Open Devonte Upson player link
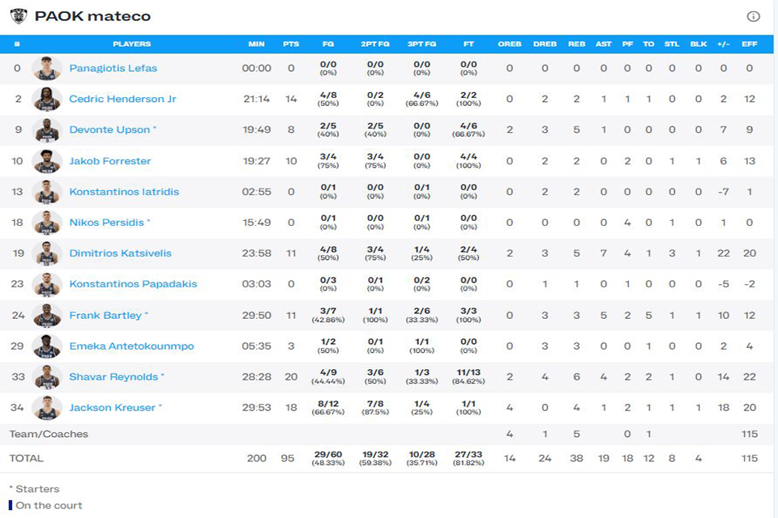778x518 pixels. [x=109, y=129]
